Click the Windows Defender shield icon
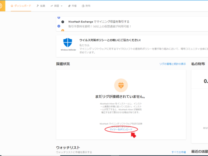Screen dimensions: 208x156 coord(67,42)
